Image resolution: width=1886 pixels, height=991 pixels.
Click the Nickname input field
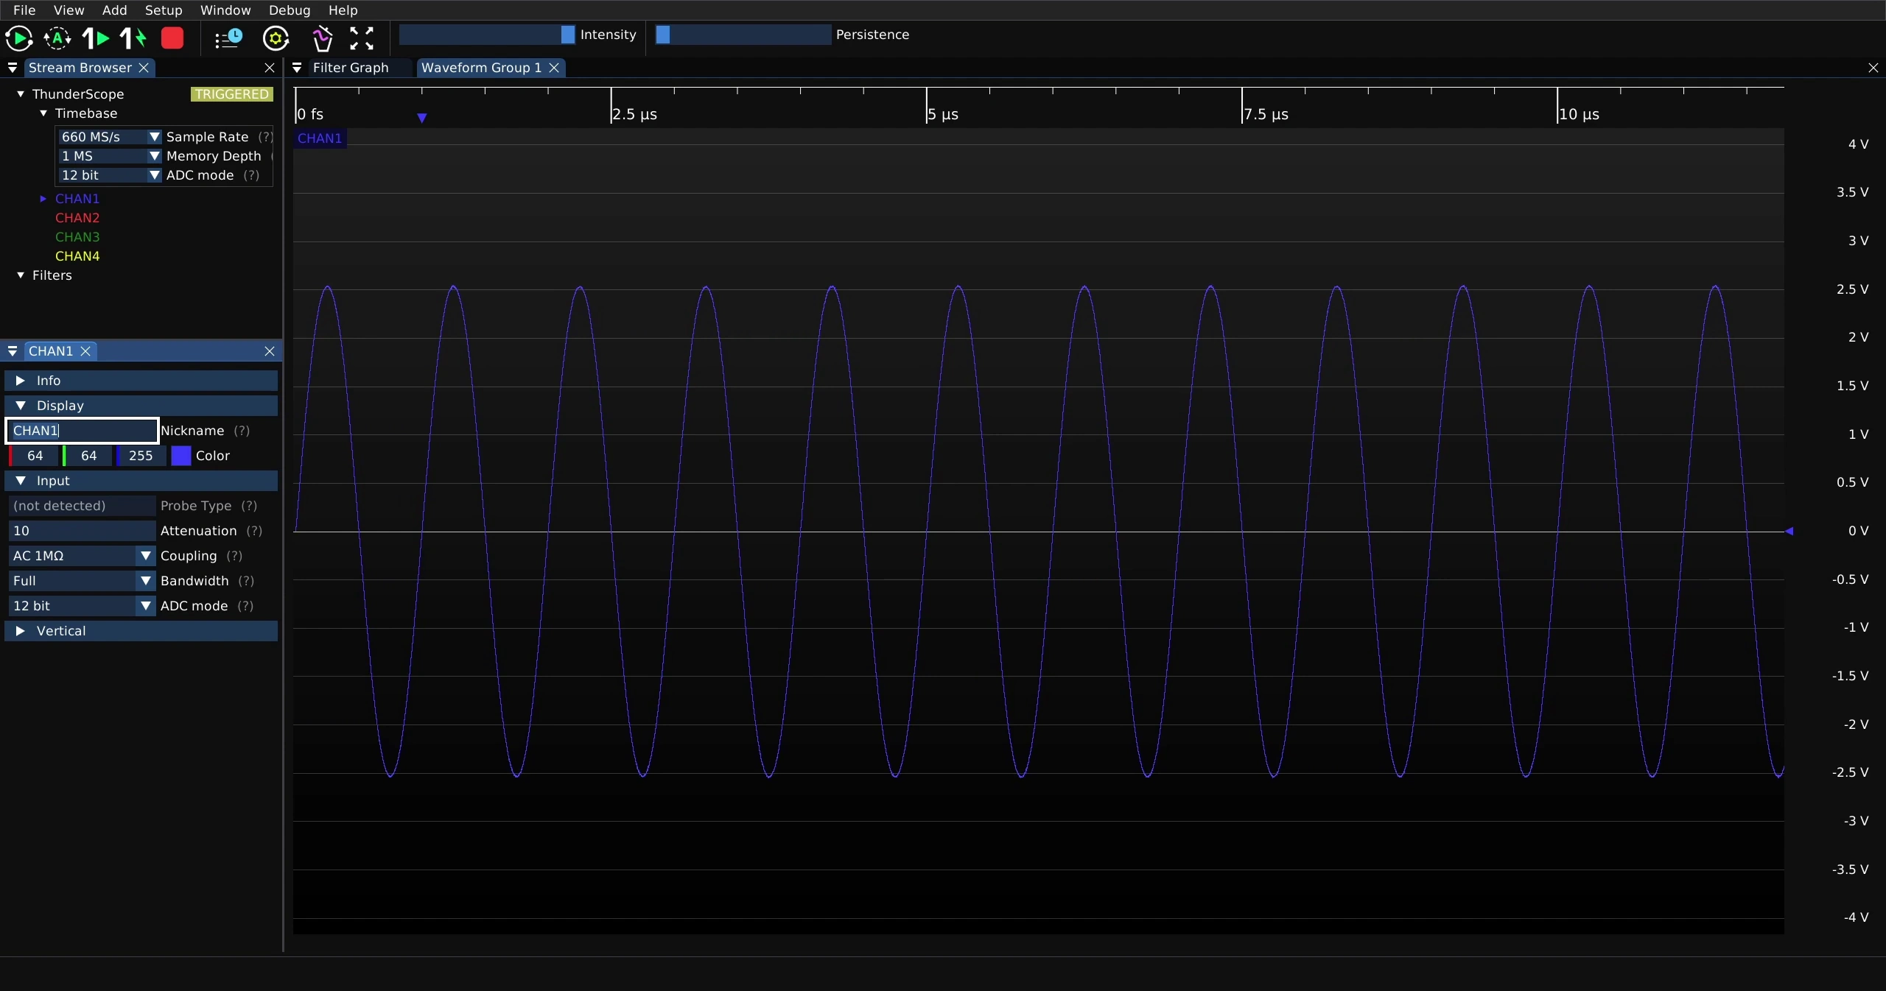(x=83, y=431)
